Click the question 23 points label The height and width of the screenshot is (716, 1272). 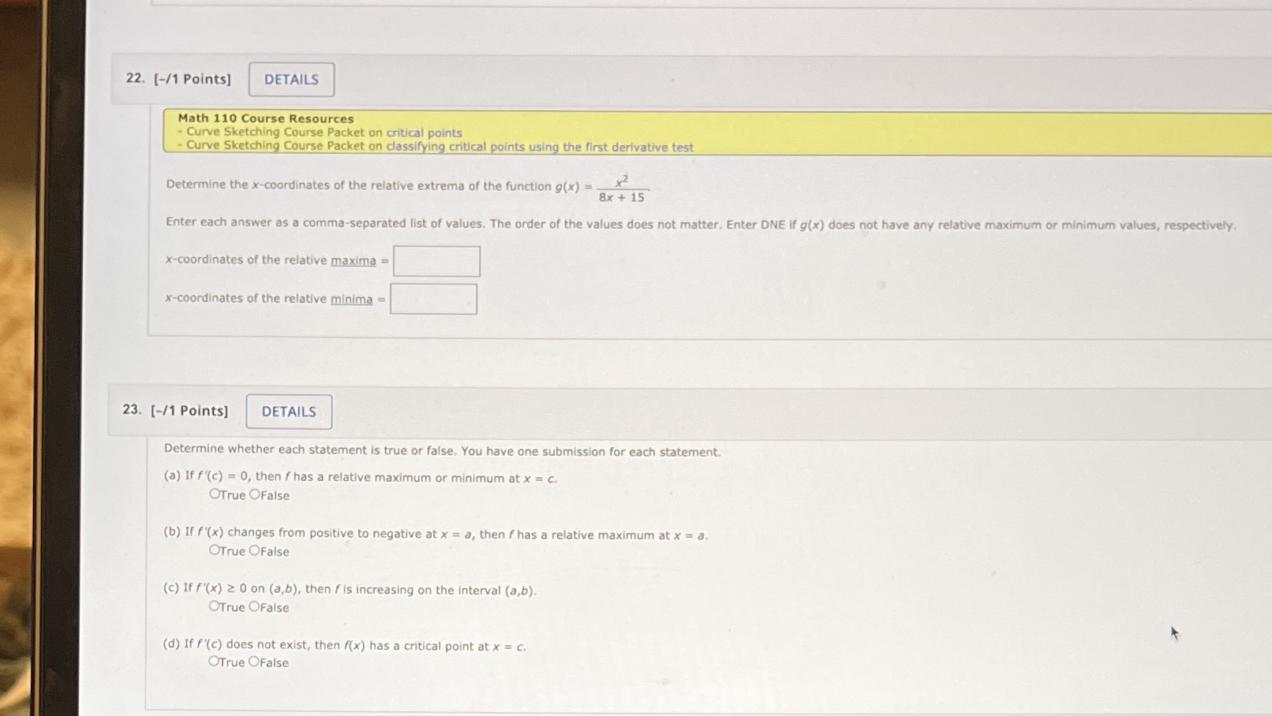pos(188,411)
